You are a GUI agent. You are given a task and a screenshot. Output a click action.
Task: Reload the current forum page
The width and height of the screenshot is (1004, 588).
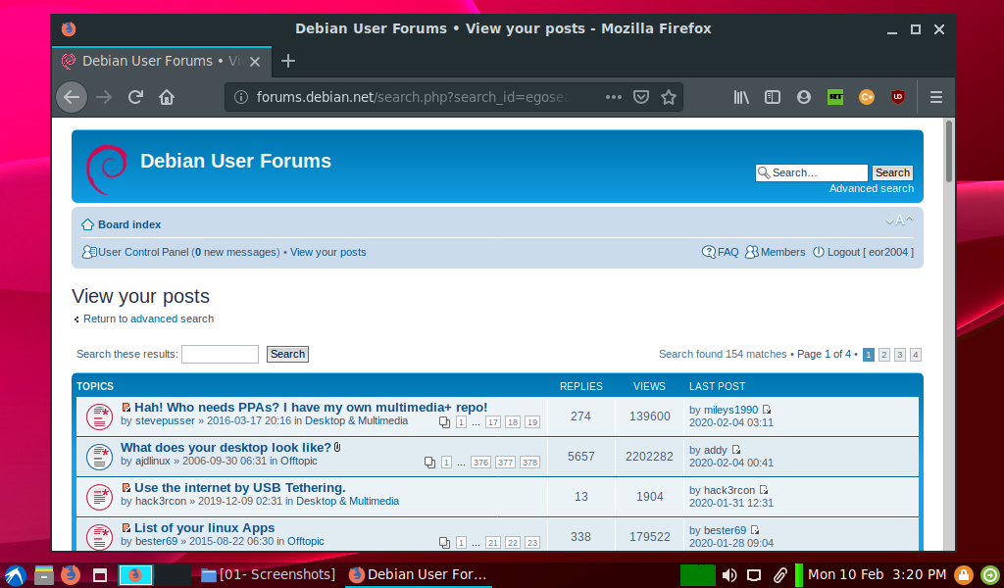click(135, 97)
